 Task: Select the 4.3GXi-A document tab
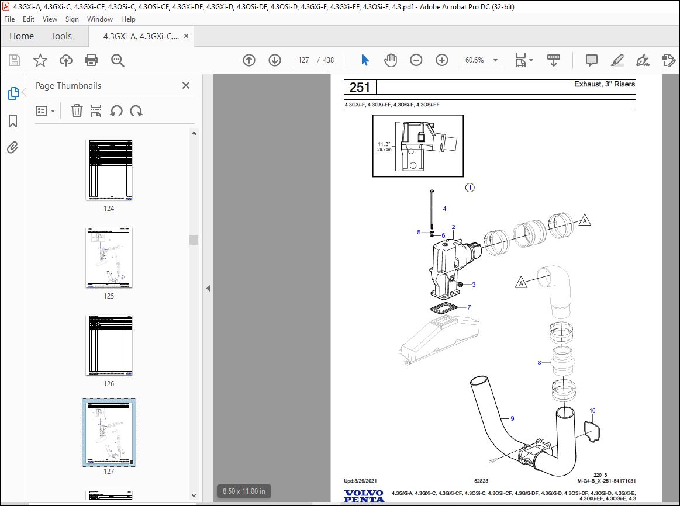tap(140, 36)
